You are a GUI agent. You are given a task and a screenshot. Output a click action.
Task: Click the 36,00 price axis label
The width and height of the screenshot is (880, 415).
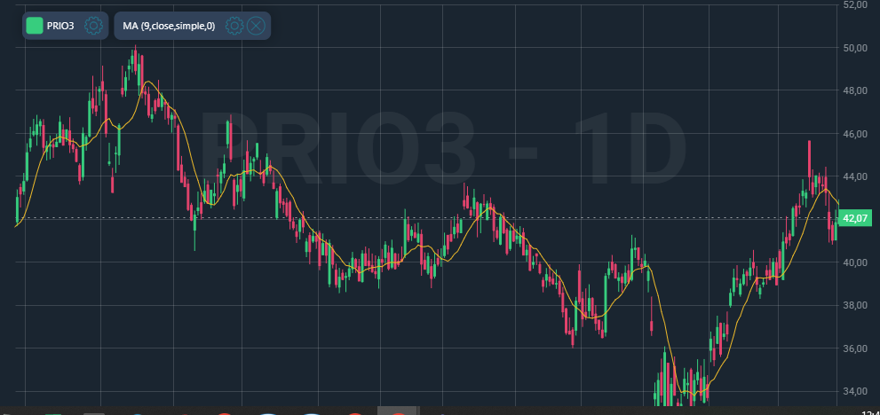click(855, 348)
